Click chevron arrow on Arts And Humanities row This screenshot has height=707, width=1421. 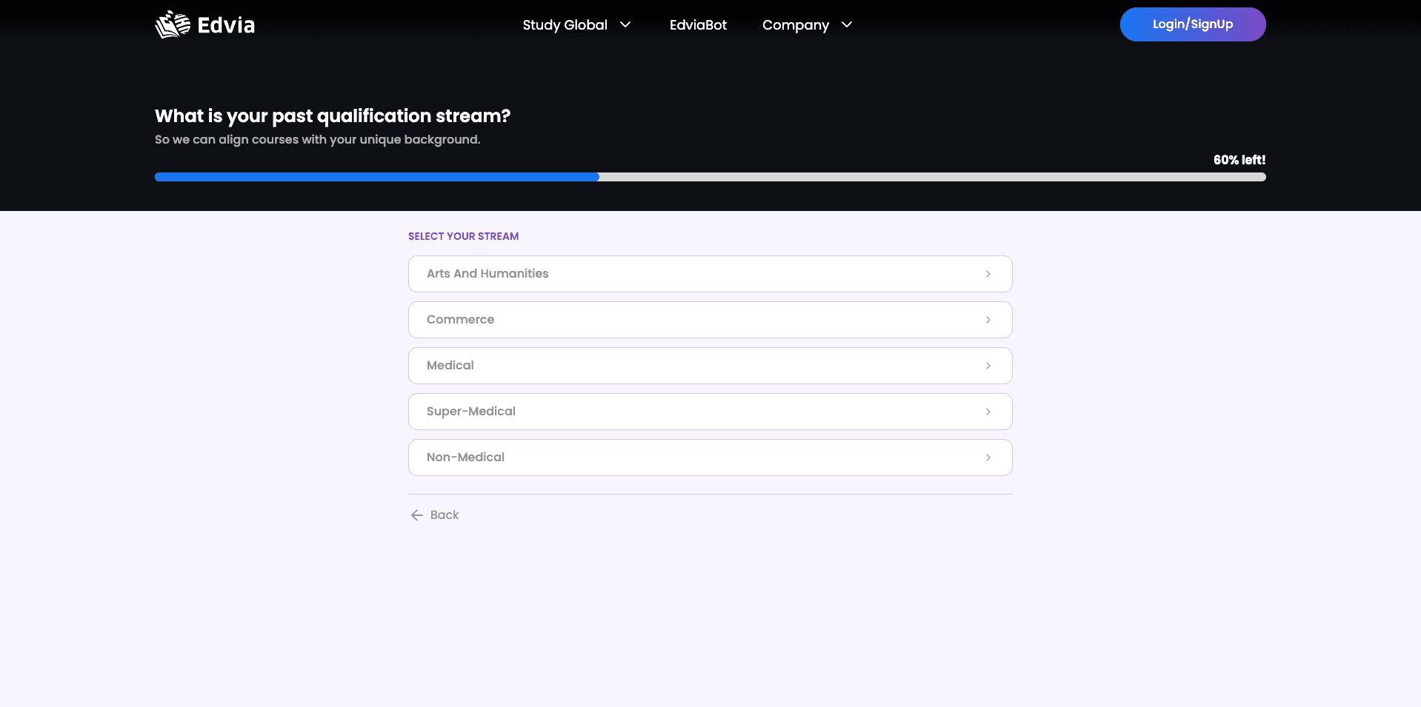(x=988, y=274)
